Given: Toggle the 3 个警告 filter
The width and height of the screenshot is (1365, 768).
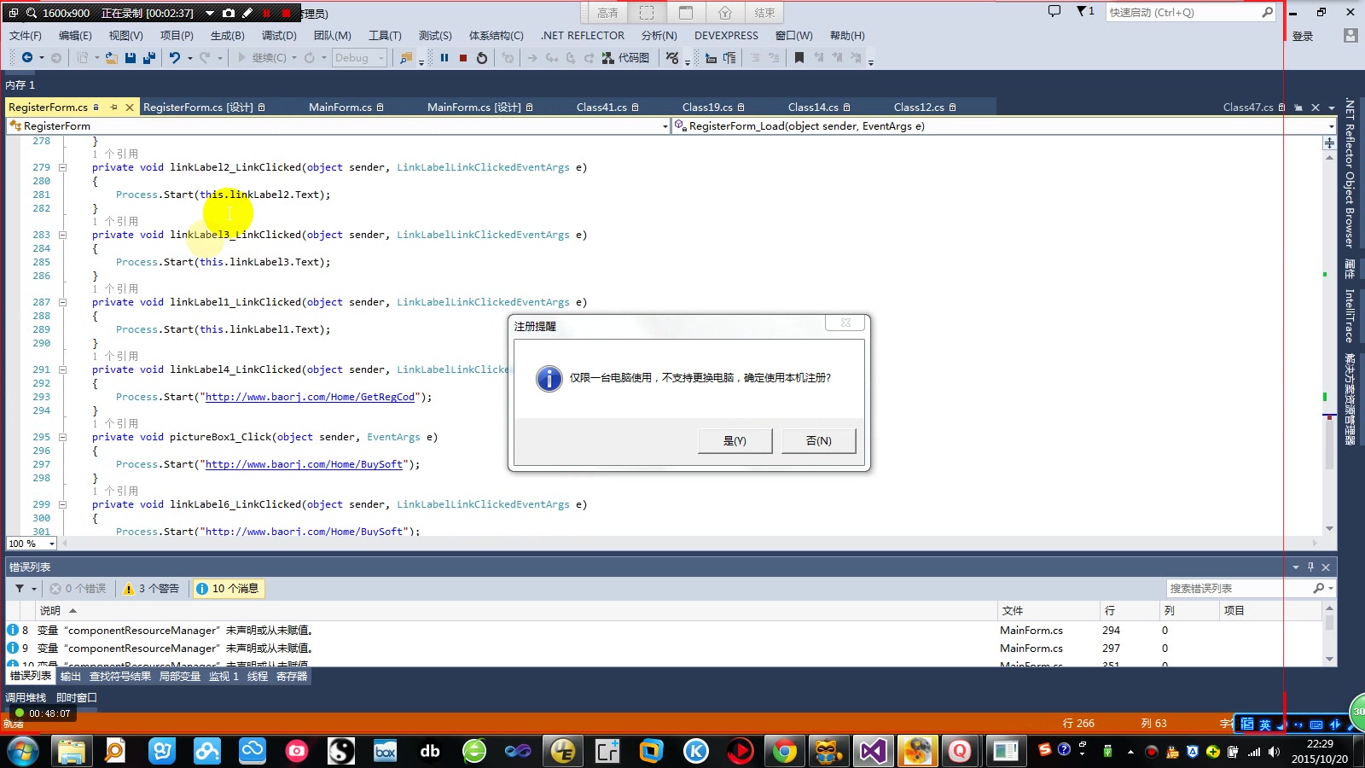Looking at the screenshot, I should [x=152, y=588].
